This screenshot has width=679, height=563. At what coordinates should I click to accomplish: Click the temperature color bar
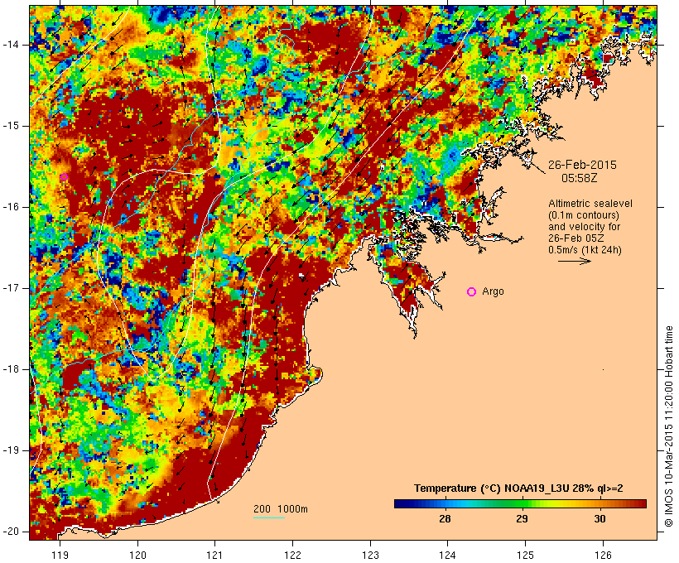click(520, 503)
